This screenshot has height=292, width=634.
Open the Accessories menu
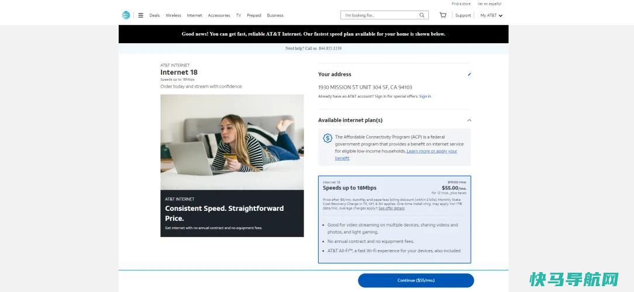click(219, 15)
